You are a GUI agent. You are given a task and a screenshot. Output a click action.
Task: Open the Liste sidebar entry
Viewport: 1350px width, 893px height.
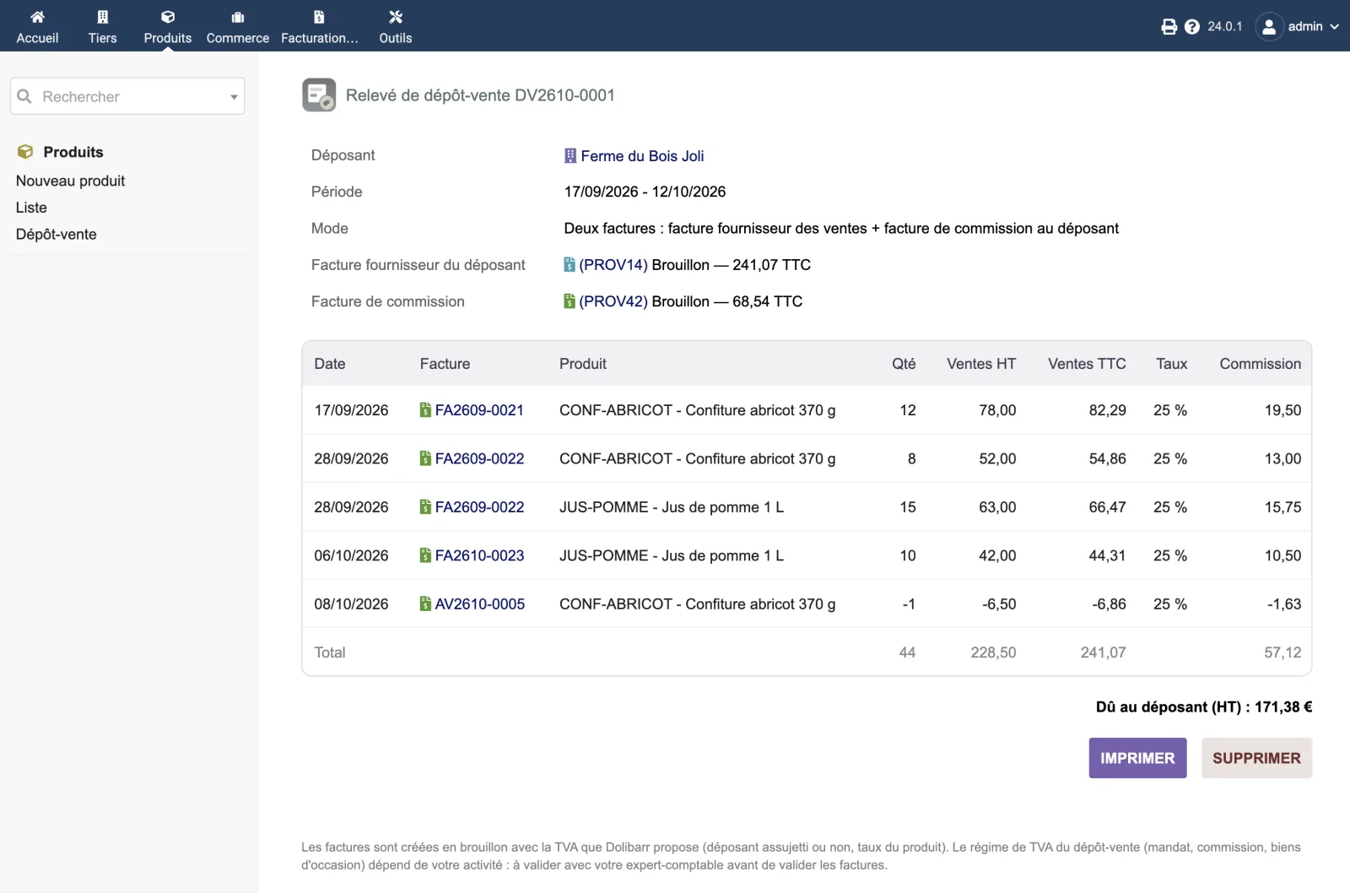(x=31, y=208)
